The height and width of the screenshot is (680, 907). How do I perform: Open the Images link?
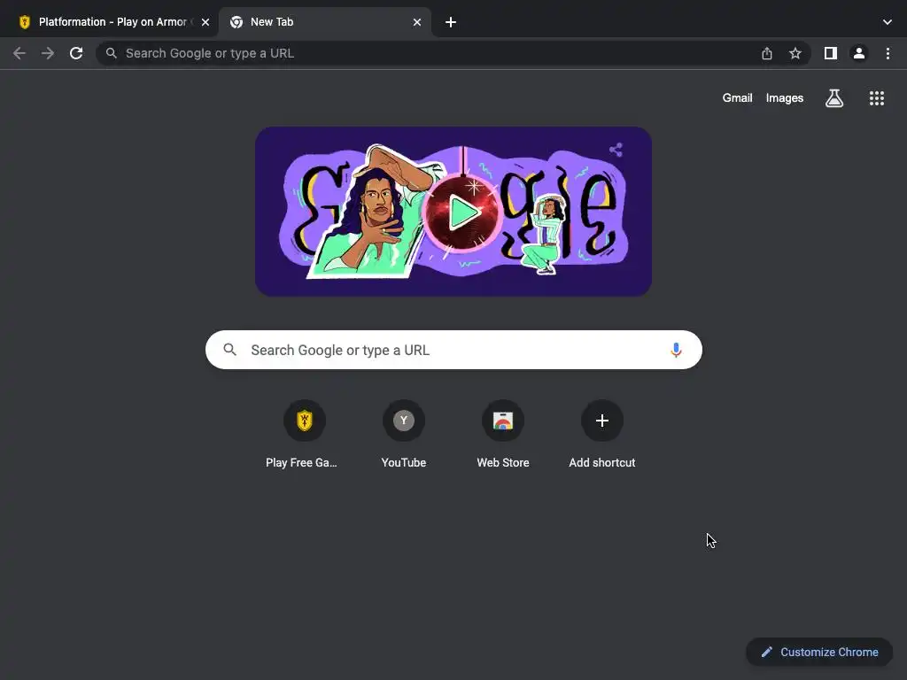click(785, 98)
